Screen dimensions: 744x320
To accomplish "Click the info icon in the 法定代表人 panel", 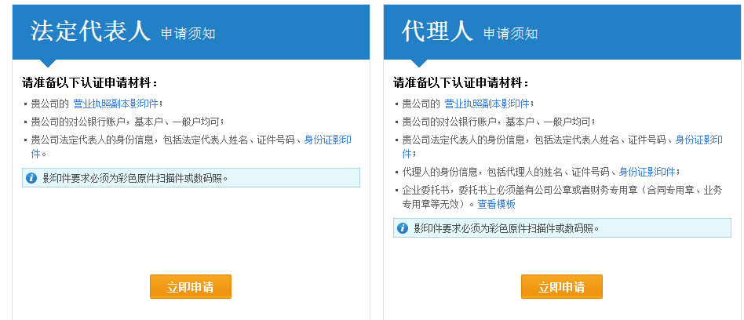I will (x=31, y=178).
